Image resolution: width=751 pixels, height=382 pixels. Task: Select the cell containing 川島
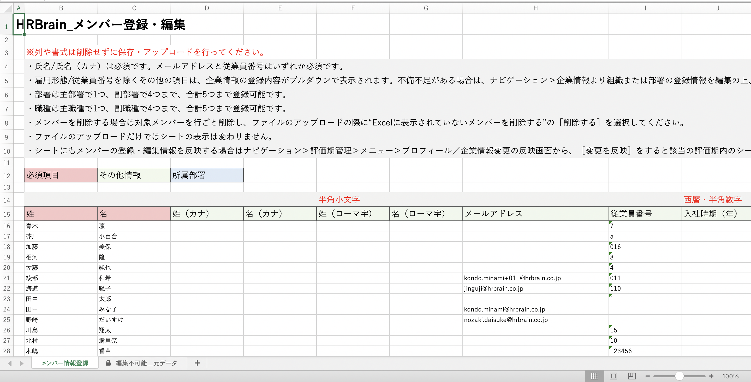61,330
